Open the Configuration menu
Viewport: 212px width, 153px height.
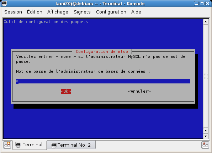[111, 12]
